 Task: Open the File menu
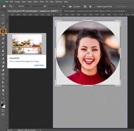click(7, 2)
